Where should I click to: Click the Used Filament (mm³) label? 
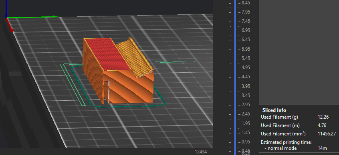[x=283, y=134]
